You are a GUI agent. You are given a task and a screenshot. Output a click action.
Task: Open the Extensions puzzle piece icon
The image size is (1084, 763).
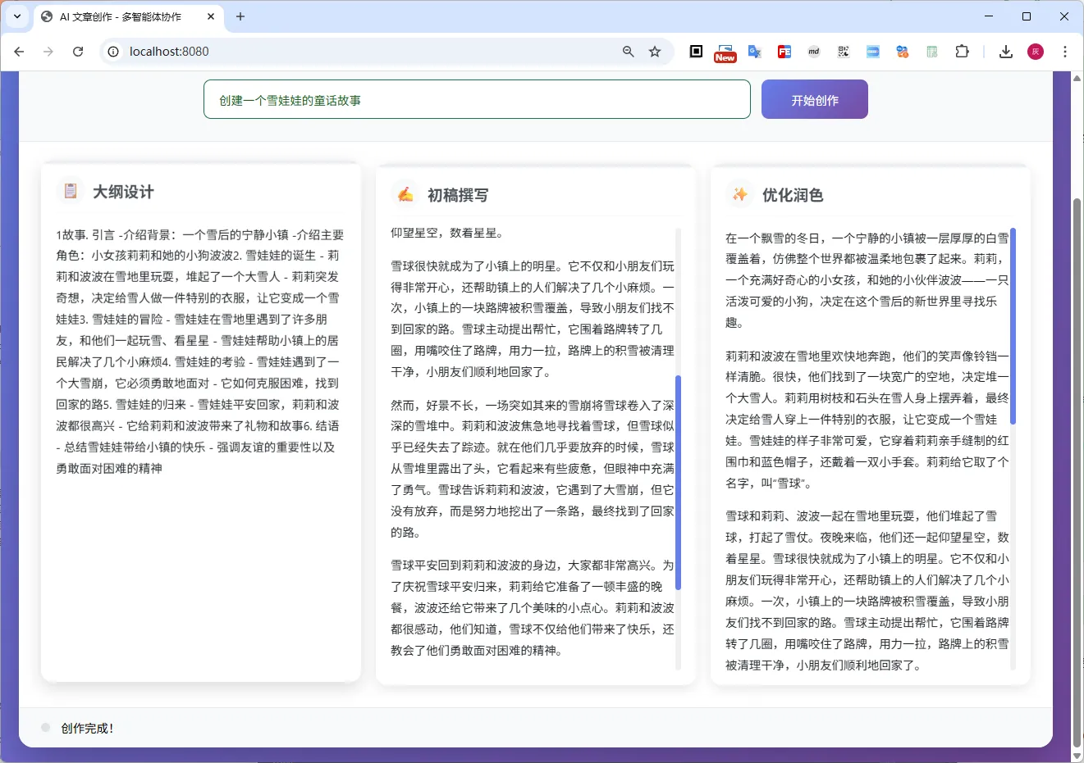962,51
